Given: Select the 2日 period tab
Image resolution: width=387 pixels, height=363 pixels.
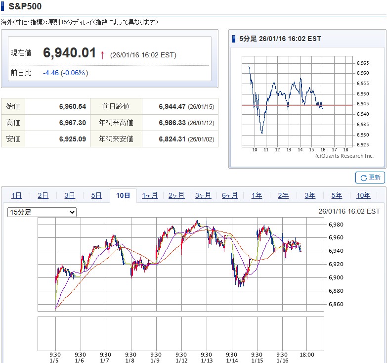Looking at the screenshot, I should pos(43,195).
